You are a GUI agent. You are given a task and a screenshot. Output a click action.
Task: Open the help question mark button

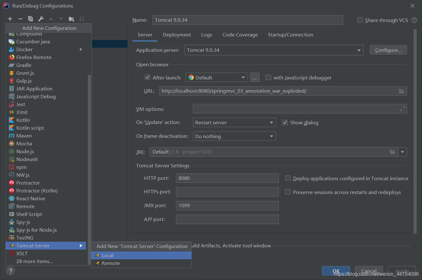pos(10,271)
